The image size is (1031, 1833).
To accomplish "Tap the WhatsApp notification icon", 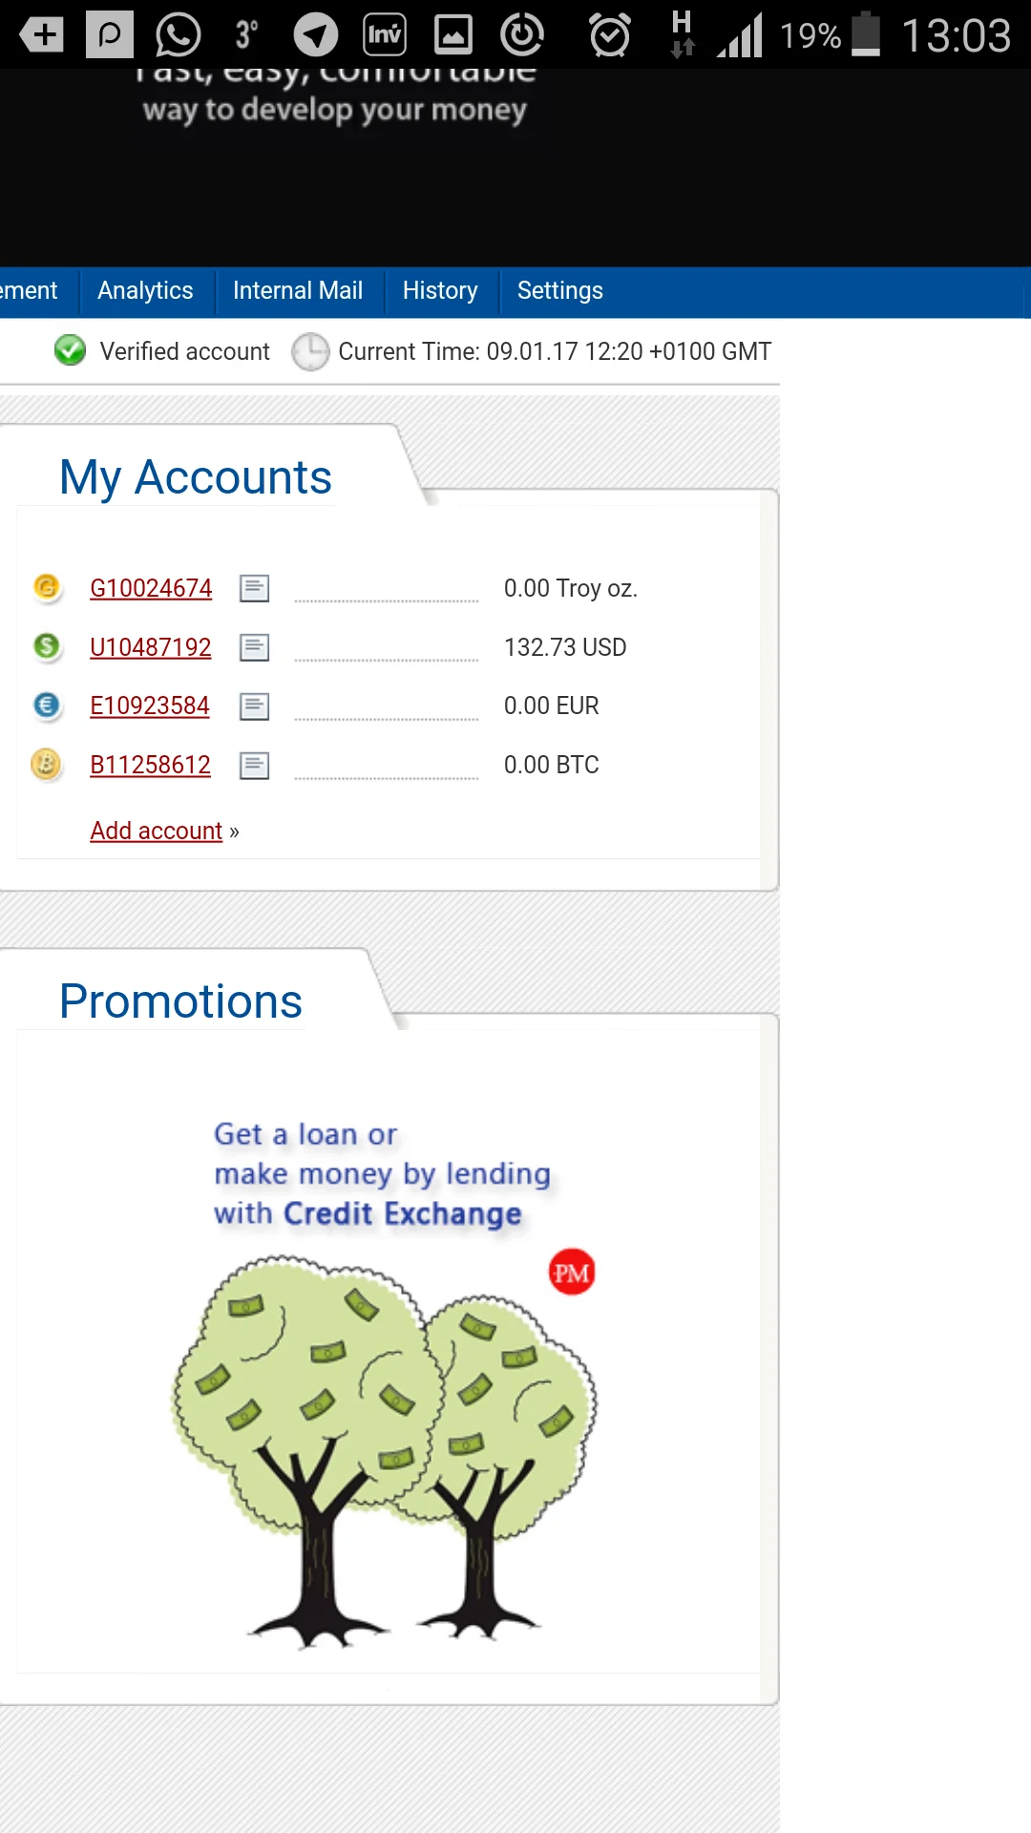I will click(179, 35).
